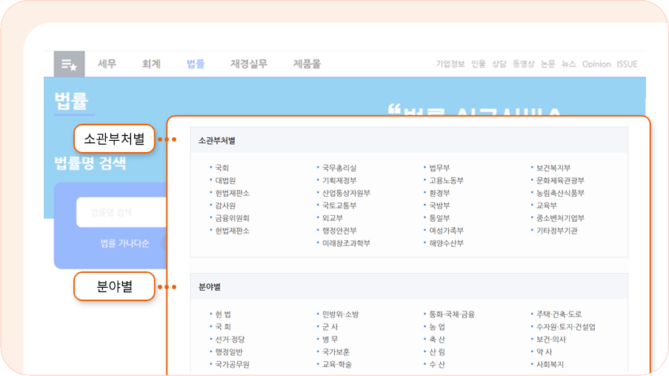Open the 기획재정부 link
The width and height of the screenshot is (669, 376).
[339, 180]
